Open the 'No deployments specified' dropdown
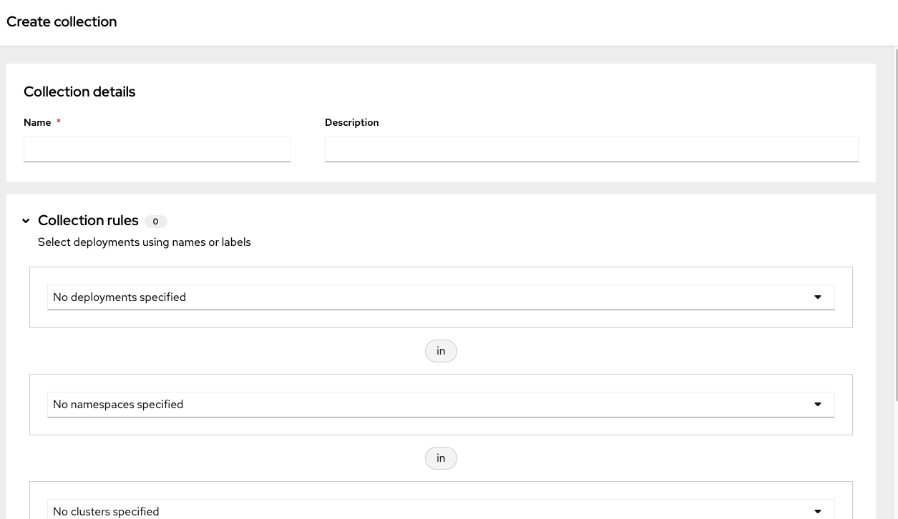Screen dimensions: 898x519 (x=441, y=297)
